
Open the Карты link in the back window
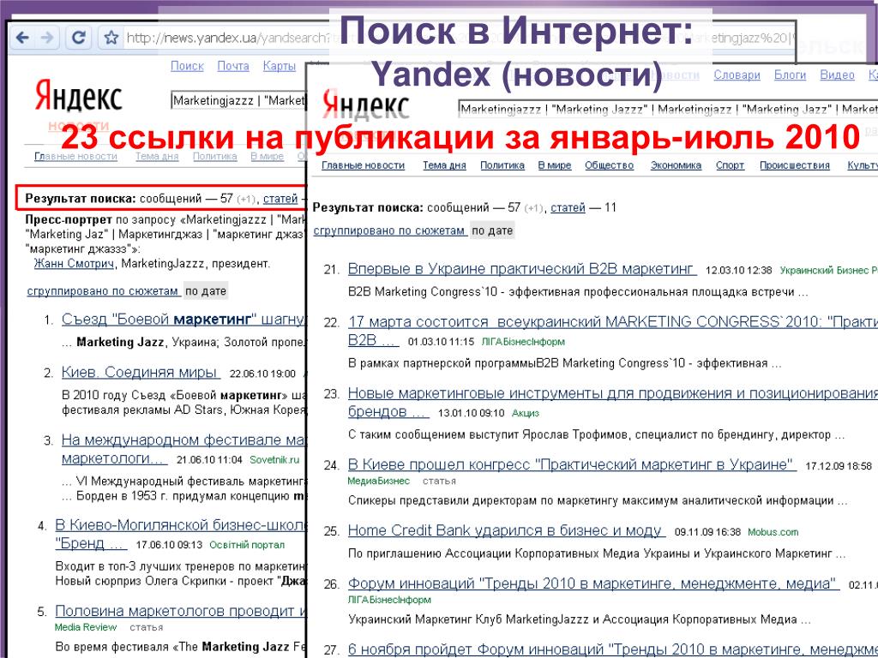pyautogui.click(x=279, y=66)
